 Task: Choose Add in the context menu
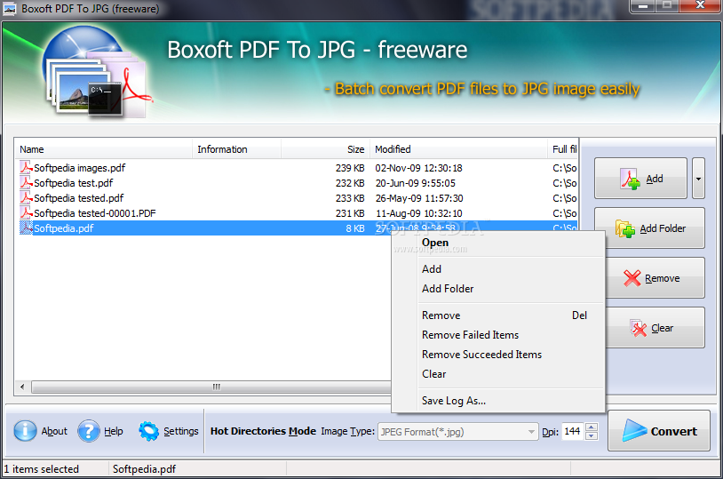tap(498, 269)
